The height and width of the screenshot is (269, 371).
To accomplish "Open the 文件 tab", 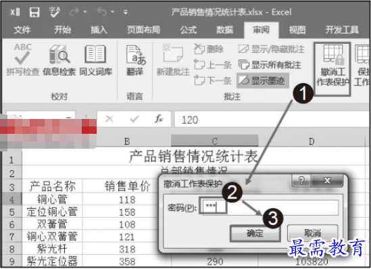I will point(22,30).
